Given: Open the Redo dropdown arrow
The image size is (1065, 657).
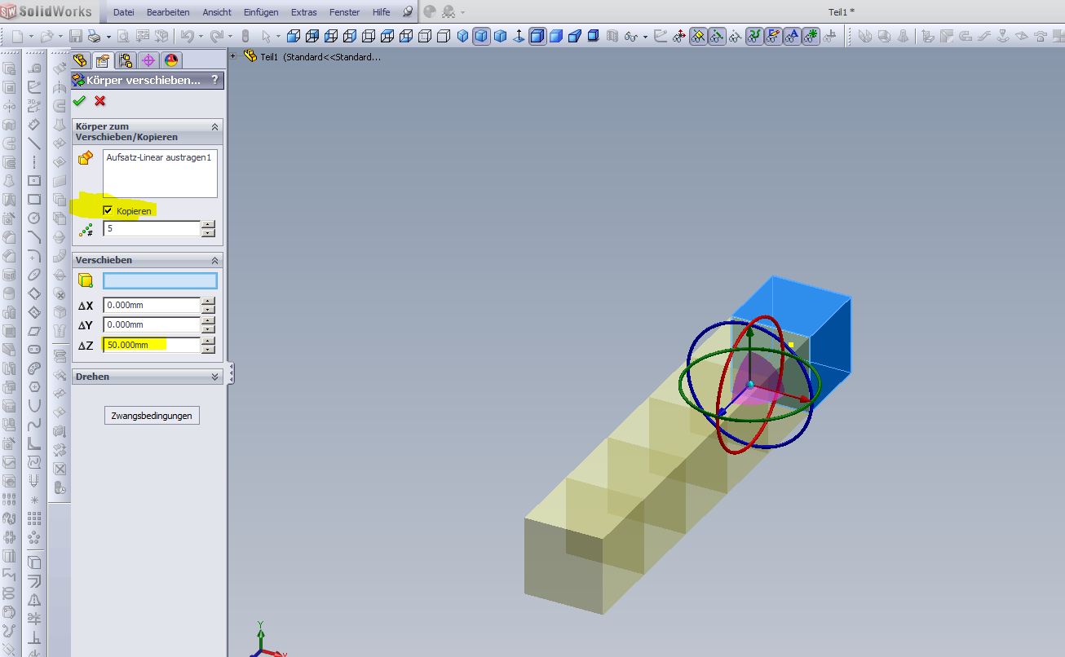Looking at the screenshot, I should coord(231,37).
